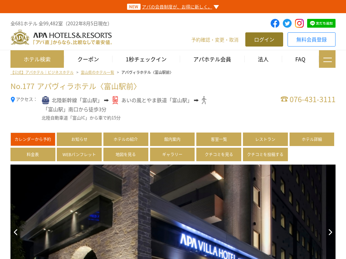Click the レストラン button

pos(265,139)
